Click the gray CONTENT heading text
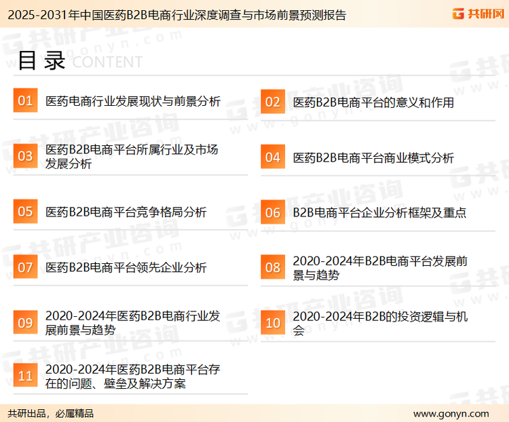The image size is (509, 422). 107,62
